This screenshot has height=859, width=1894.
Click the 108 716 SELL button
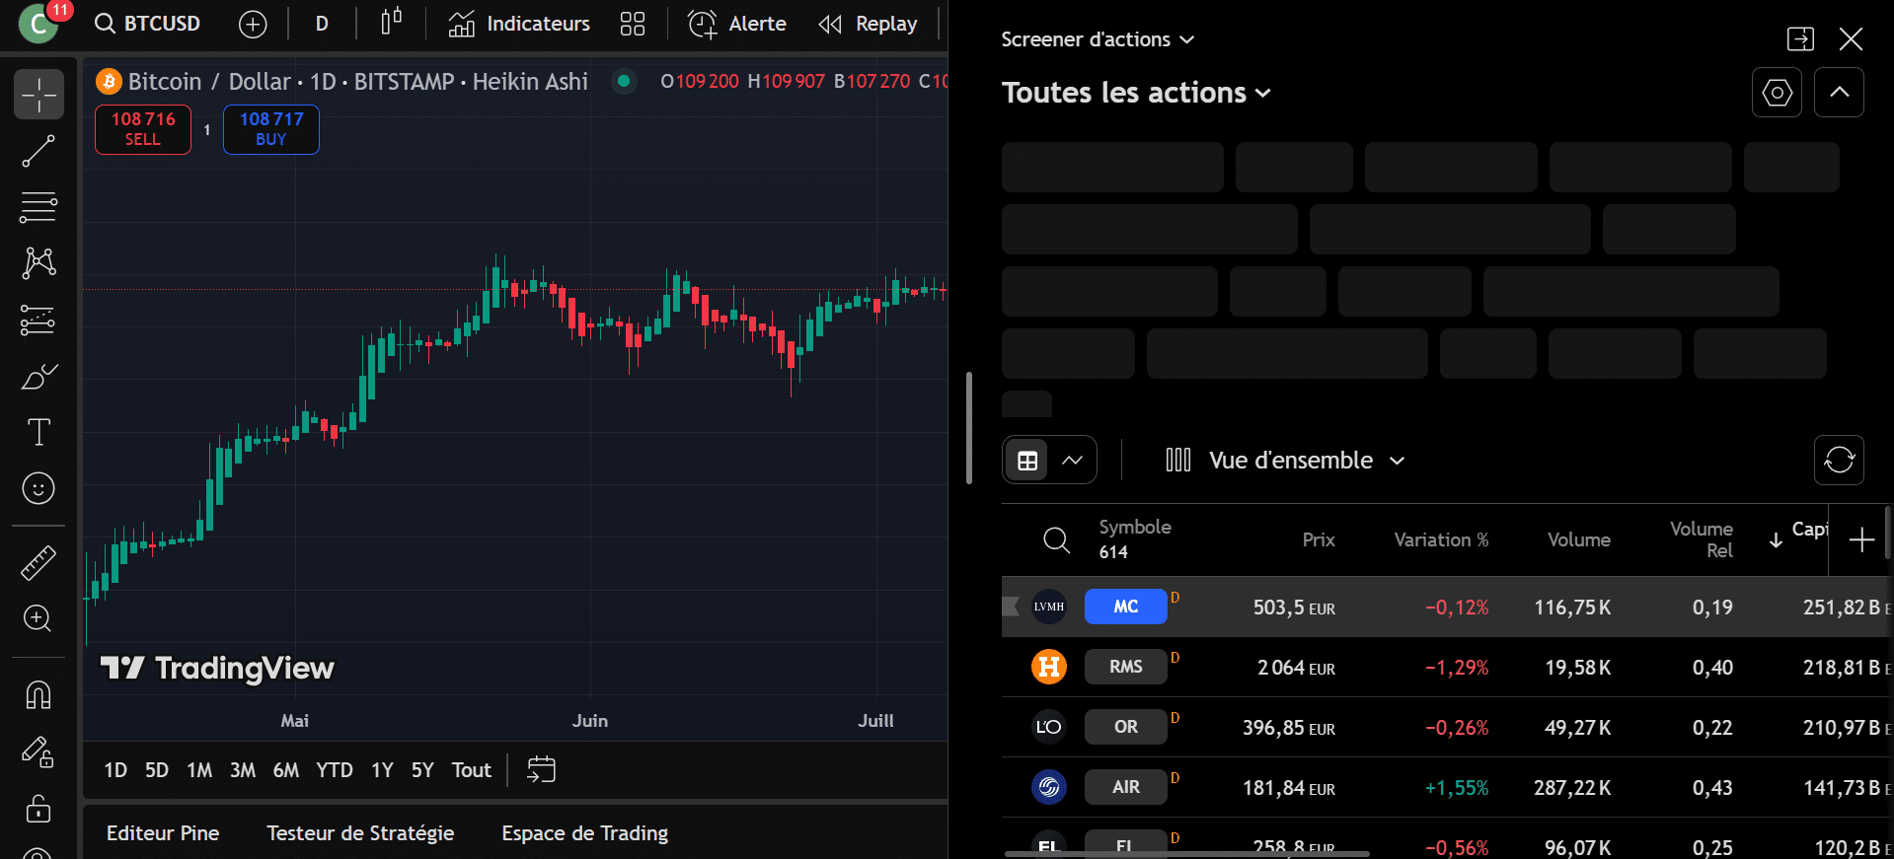coord(143,129)
